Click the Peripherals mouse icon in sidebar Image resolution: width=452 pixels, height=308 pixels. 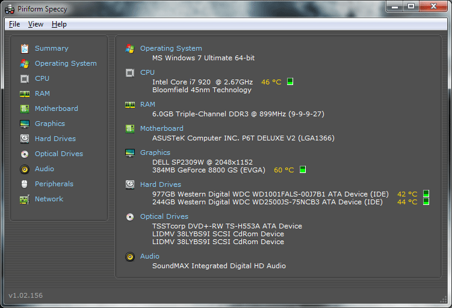(x=25, y=184)
